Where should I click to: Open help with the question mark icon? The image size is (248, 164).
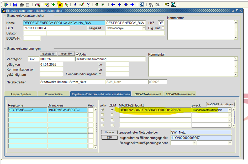[x=88, y=4]
